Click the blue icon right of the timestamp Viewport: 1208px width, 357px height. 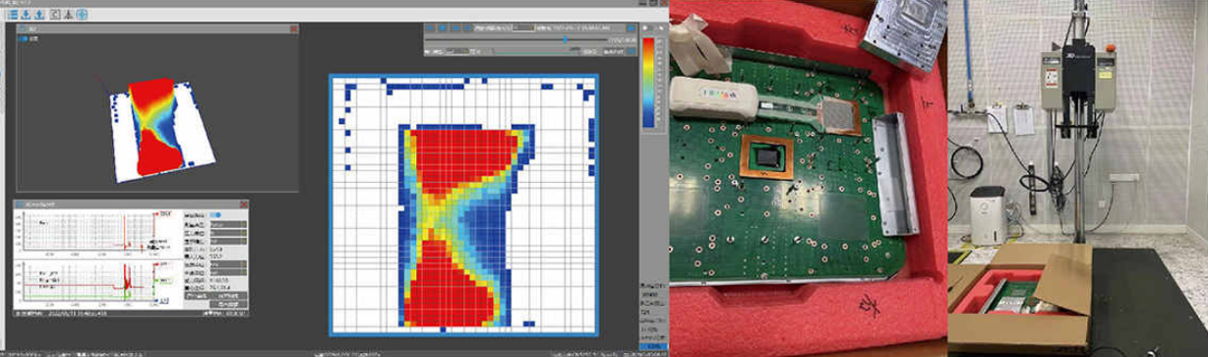tap(631, 28)
